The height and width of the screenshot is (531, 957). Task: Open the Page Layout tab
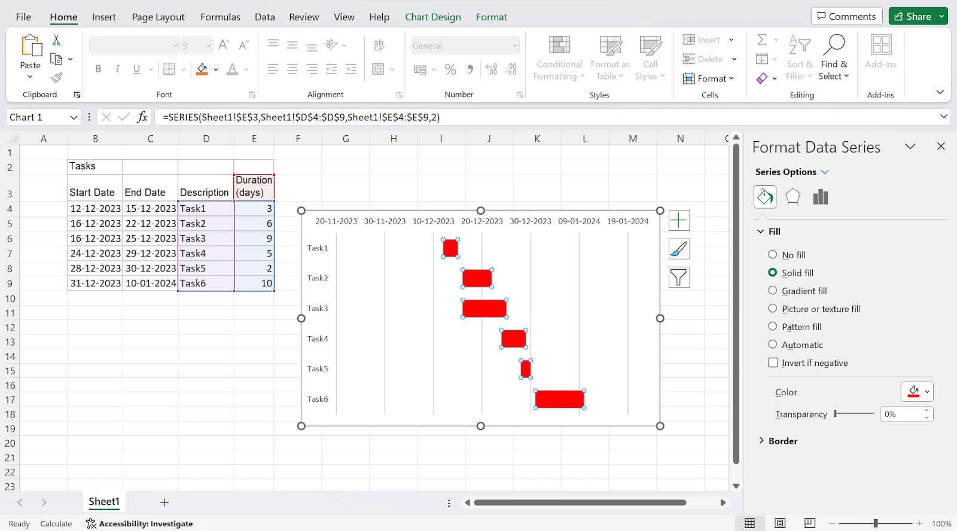click(x=158, y=17)
